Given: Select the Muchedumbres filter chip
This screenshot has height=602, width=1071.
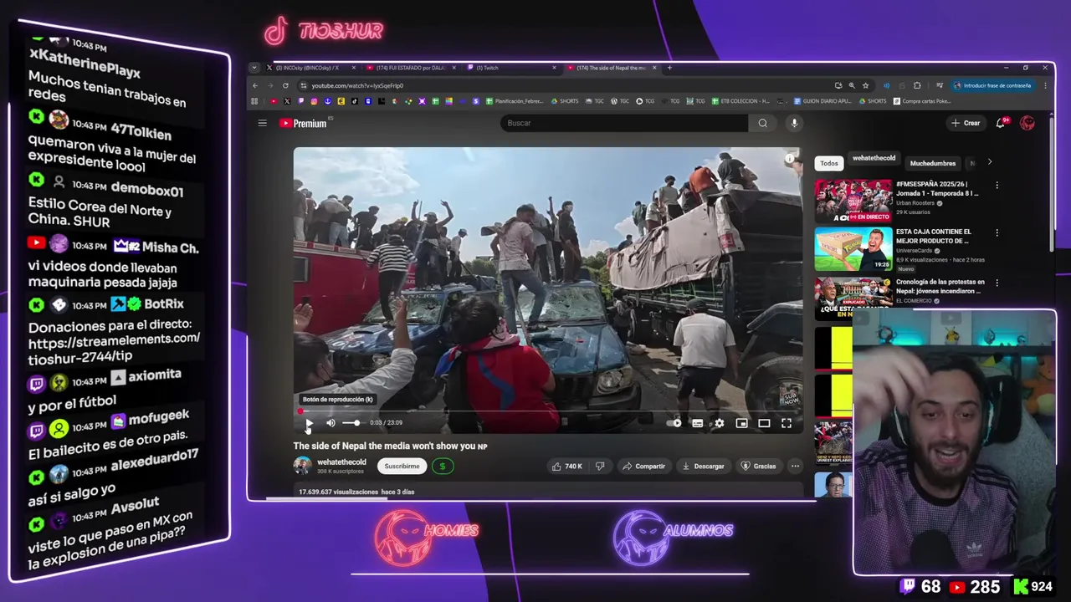Looking at the screenshot, I should pyautogui.click(x=932, y=163).
